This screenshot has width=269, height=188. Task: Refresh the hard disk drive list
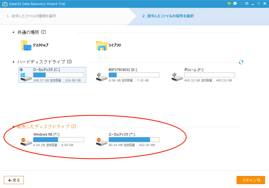[x=241, y=62]
